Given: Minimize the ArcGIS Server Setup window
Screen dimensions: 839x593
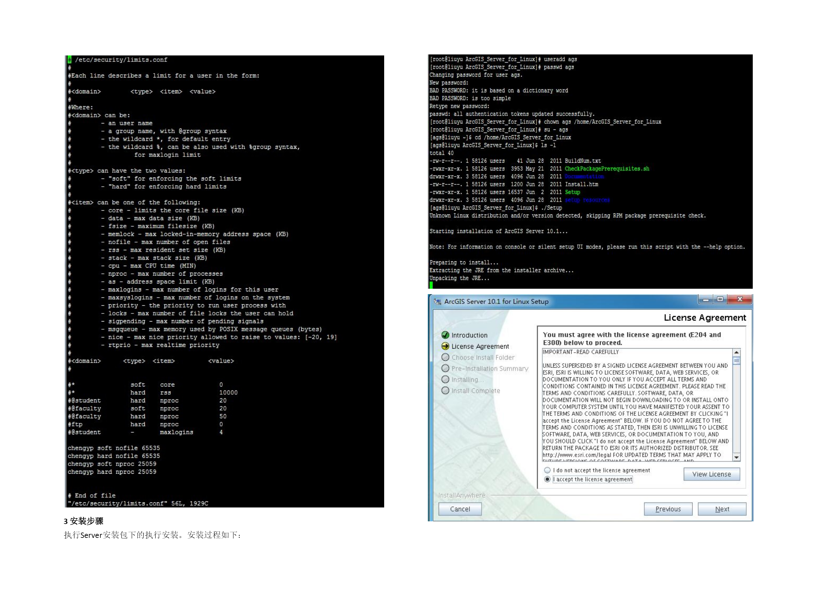Looking at the screenshot, I should click(706, 299).
